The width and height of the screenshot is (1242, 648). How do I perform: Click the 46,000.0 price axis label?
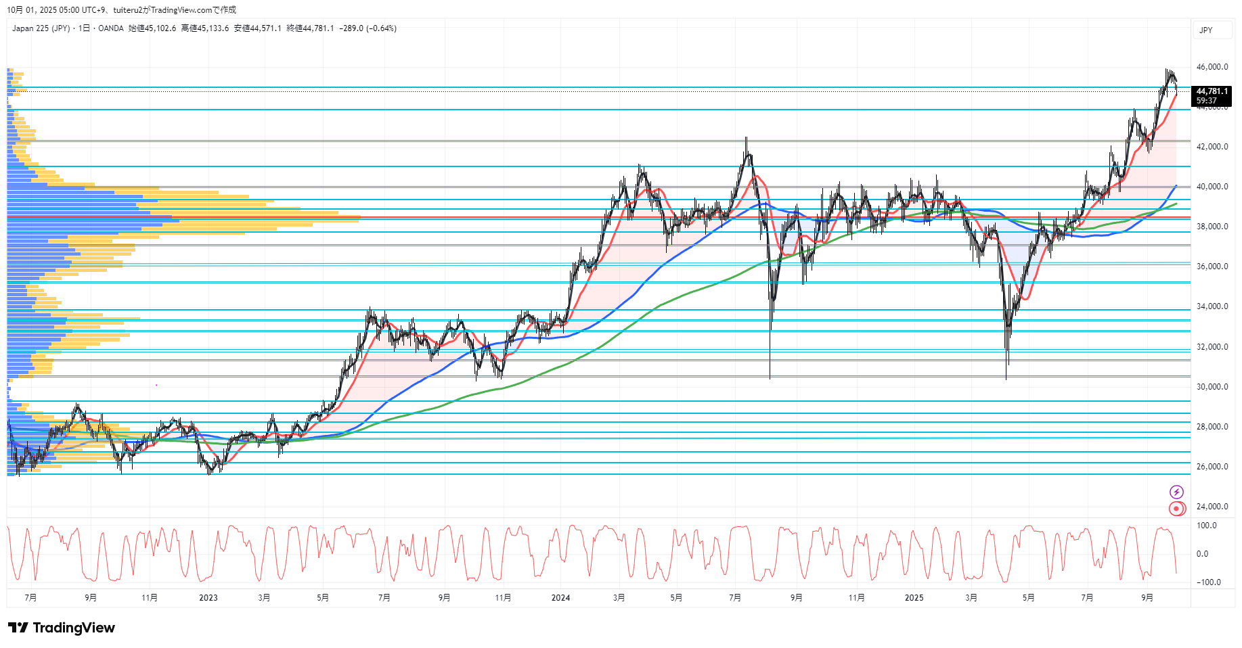point(1212,67)
